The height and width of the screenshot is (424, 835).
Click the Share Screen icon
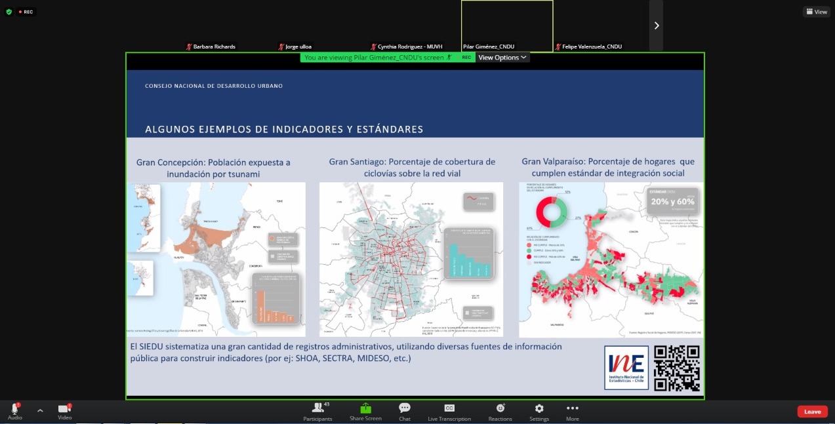click(365, 412)
